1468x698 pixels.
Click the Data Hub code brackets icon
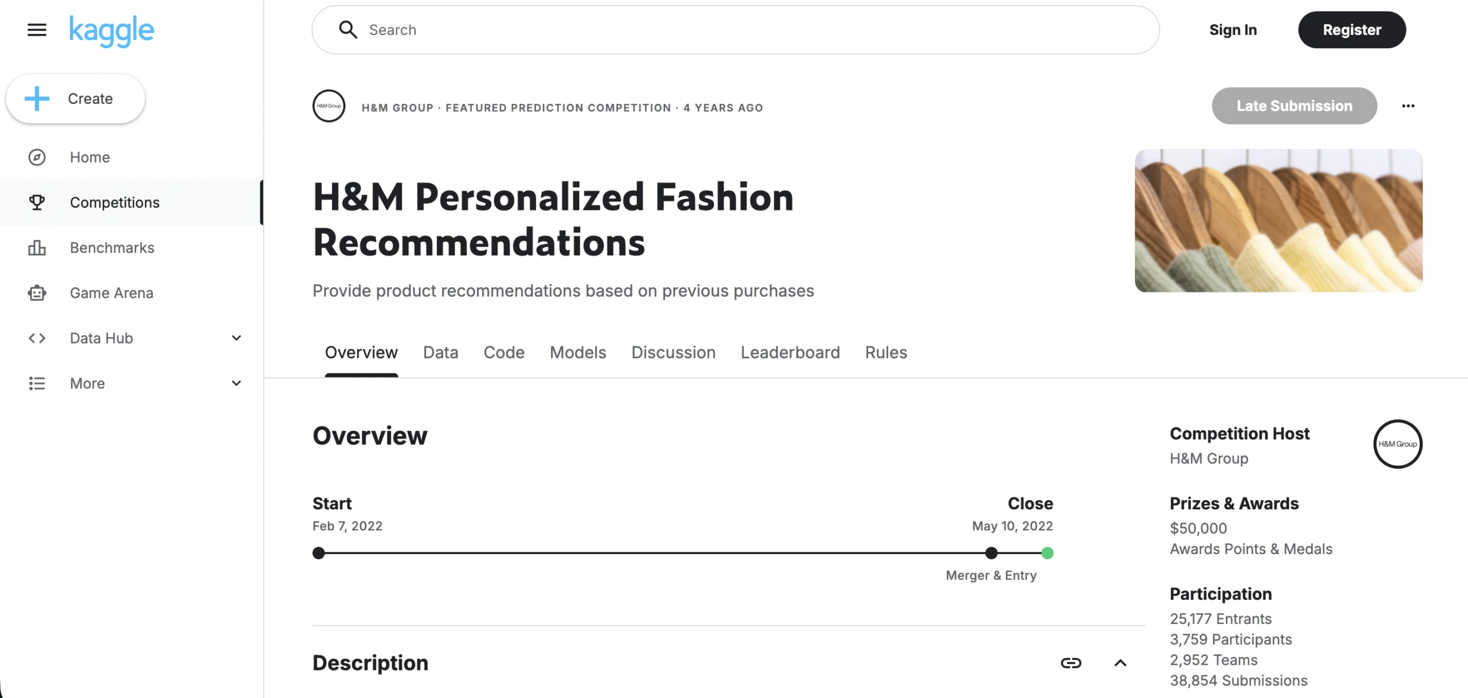(37, 338)
